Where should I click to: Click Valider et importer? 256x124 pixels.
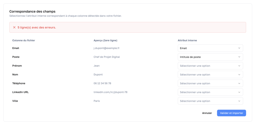coord(231,113)
